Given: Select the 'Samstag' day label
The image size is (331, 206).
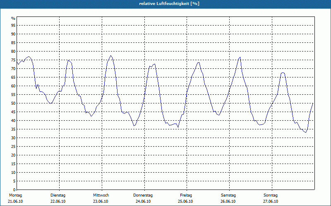Looking at the screenshot, I should pos(228,195).
